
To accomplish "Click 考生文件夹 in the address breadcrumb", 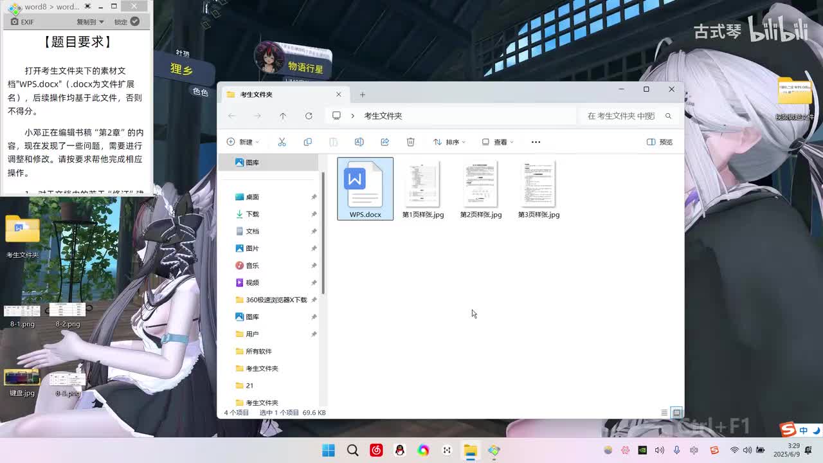I will 383,116.
